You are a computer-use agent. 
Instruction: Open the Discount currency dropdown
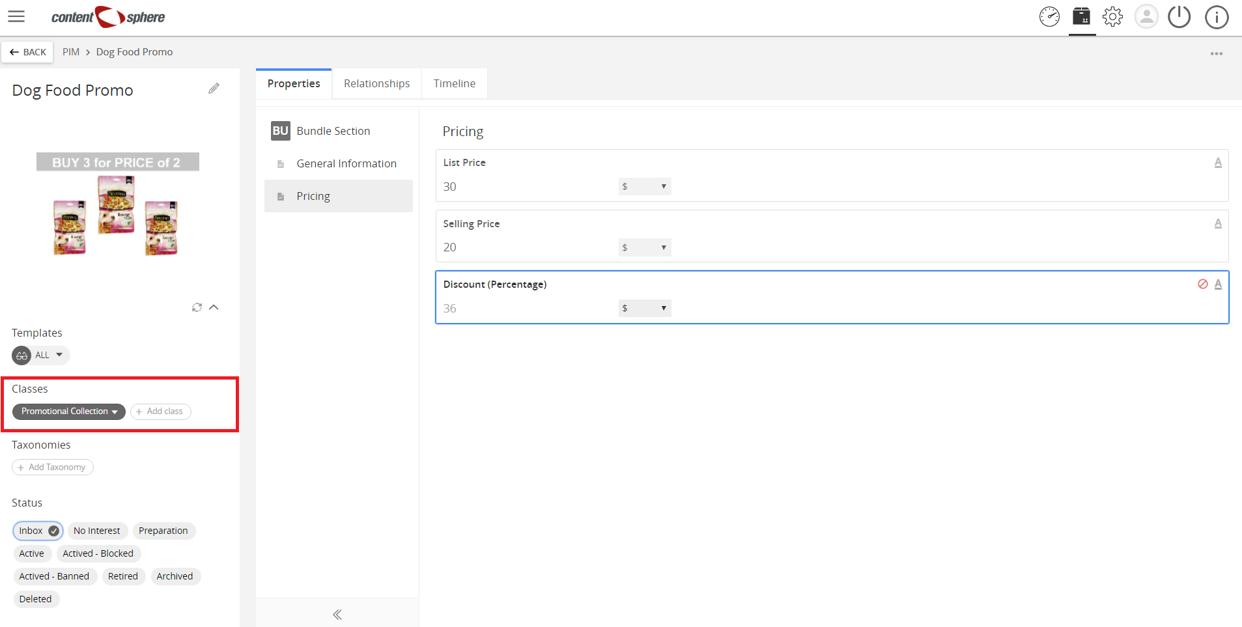pos(645,308)
